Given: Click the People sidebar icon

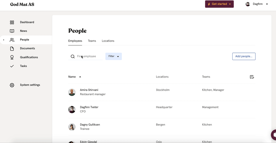Looking at the screenshot, I should pos(12,40).
